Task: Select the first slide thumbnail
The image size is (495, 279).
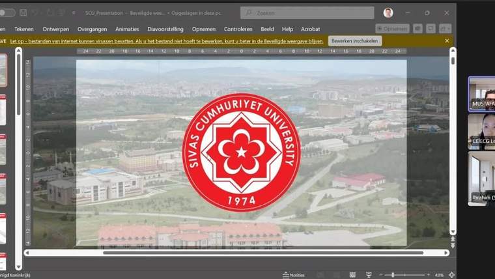Action: 3,70
